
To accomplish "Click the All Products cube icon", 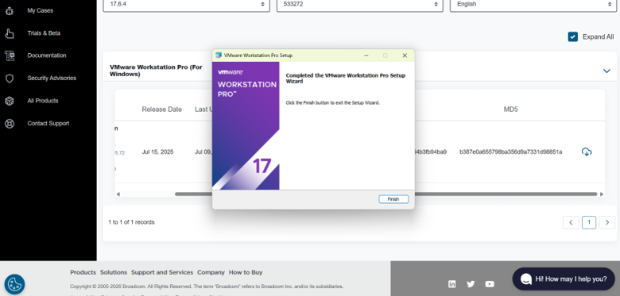I will (x=9, y=101).
